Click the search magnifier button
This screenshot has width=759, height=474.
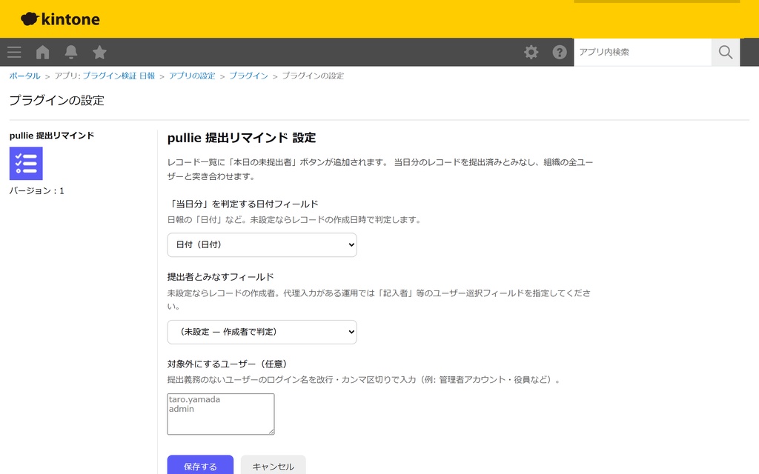click(x=725, y=53)
